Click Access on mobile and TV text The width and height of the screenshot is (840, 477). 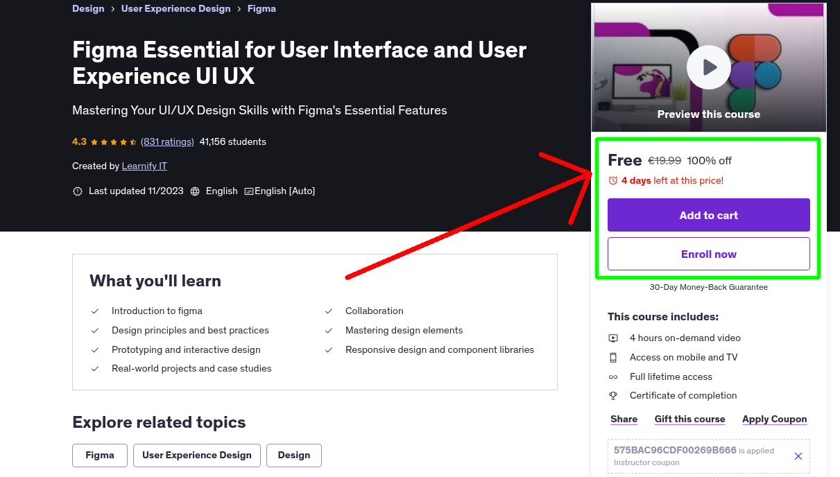pos(684,358)
